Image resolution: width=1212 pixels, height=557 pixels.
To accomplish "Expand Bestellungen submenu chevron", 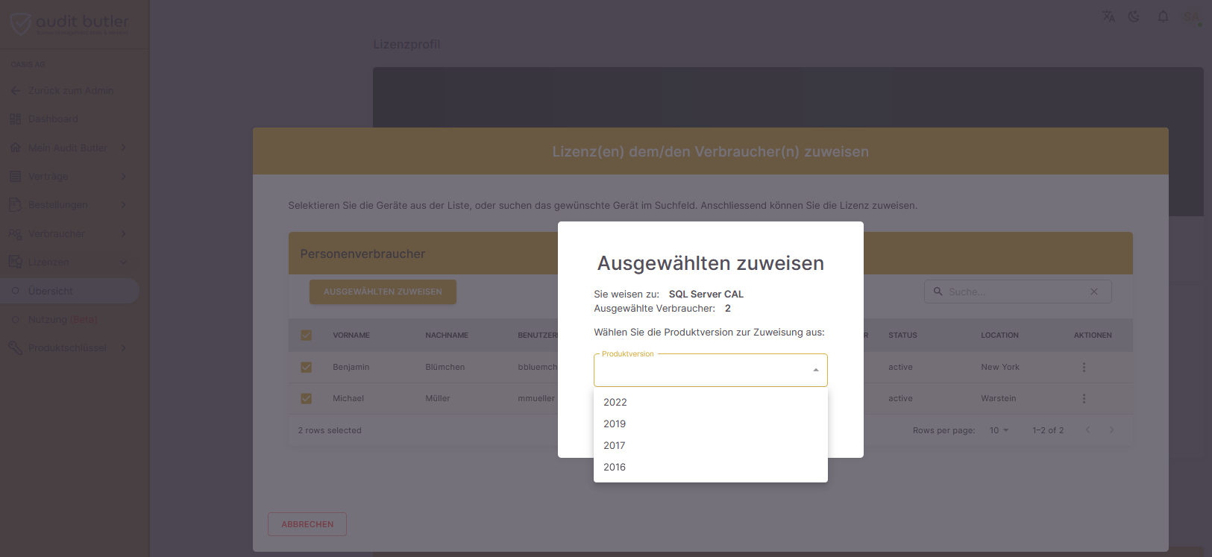I will point(124,205).
